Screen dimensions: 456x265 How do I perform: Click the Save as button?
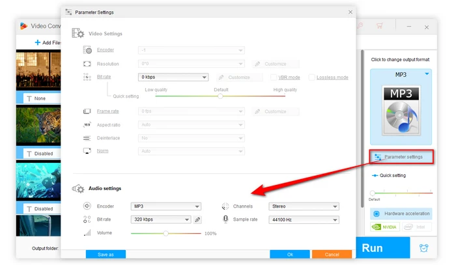click(x=106, y=254)
